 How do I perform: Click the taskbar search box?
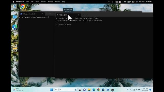pyautogui.click(x=66, y=90)
